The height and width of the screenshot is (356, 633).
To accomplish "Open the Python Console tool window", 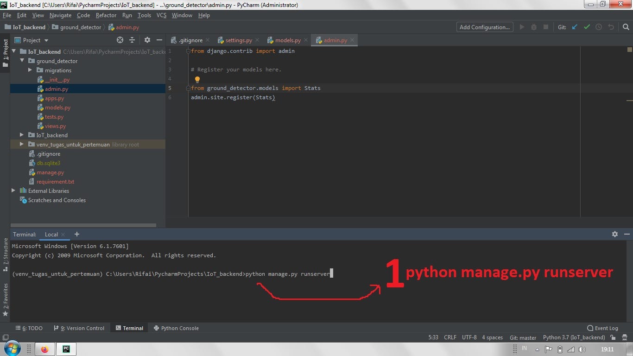I will 176,328.
